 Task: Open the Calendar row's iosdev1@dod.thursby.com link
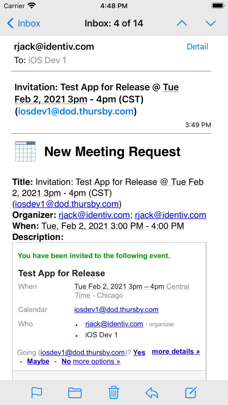point(116,310)
